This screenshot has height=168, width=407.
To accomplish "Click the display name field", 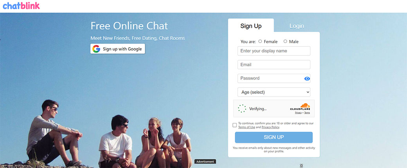I will tap(274, 51).
